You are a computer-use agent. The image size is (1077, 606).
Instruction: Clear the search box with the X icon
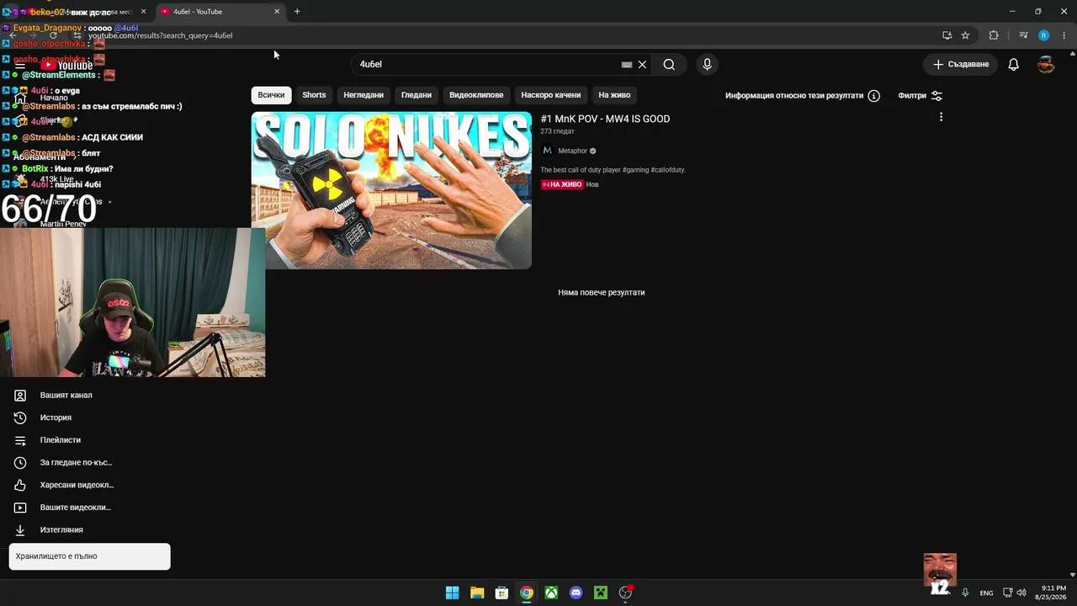point(642,64)
